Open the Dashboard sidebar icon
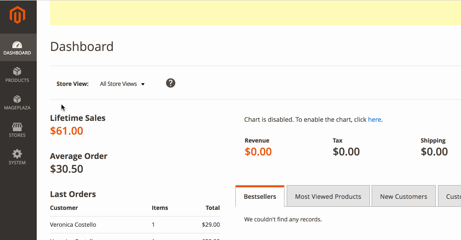This screenshot has width=461, height=240. [x=18, y=47]
